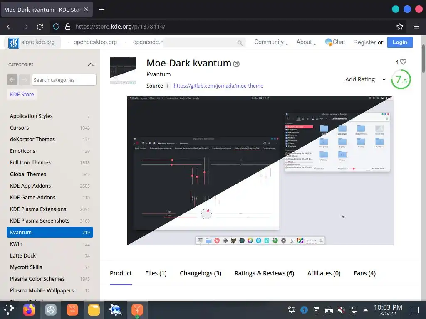Select Plasma Color Schemes category
Image resolution: width=426 pixels, height=319 pixels.
click(x=50, y=279)
